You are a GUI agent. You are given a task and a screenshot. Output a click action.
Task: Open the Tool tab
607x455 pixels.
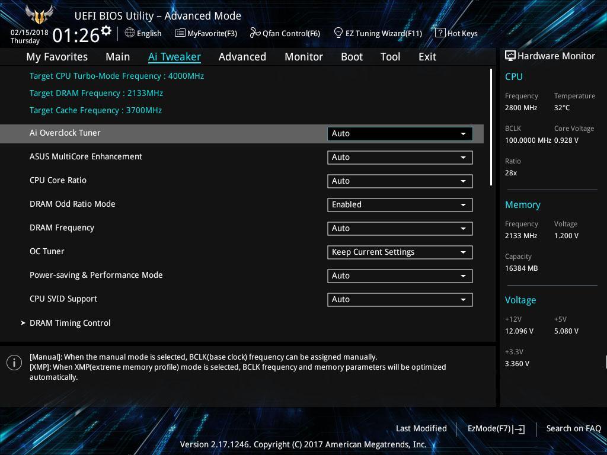coord(390,57)
